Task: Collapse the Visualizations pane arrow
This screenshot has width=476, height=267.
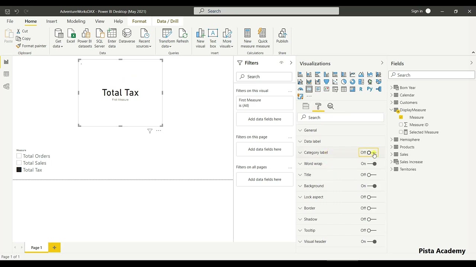Action: [x=382, y=63]
